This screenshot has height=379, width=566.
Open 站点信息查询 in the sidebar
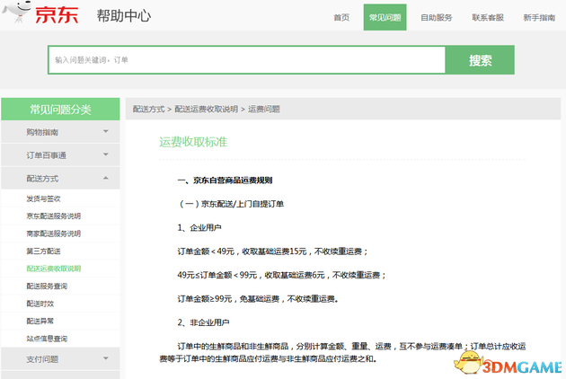pos(47,339)
